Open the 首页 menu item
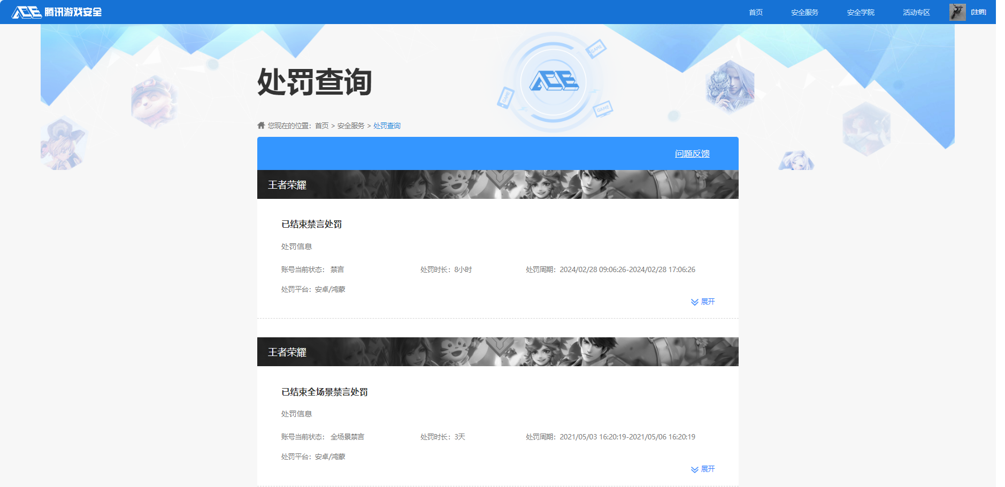Image resolution: width=1005 pixels, height=487 pixels. [756, 12]
